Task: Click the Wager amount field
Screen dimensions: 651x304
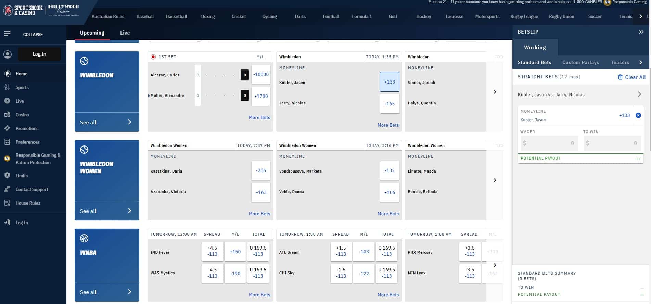Action: pyautogui.click(x=549, y=143)
